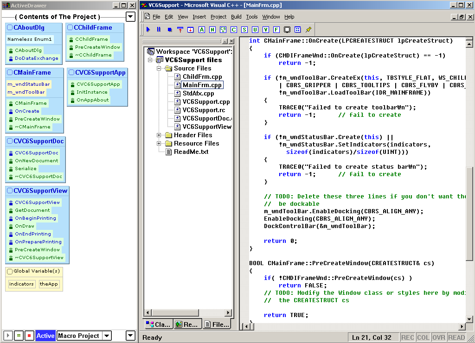Image resolution: width=475 pixels, height=343 pixels.
Task: Collapse the Source Files folder
Action: click(159, 69)
